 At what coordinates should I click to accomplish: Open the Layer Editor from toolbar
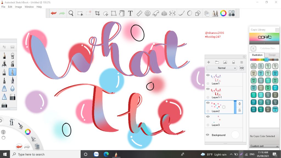(207, 13)
